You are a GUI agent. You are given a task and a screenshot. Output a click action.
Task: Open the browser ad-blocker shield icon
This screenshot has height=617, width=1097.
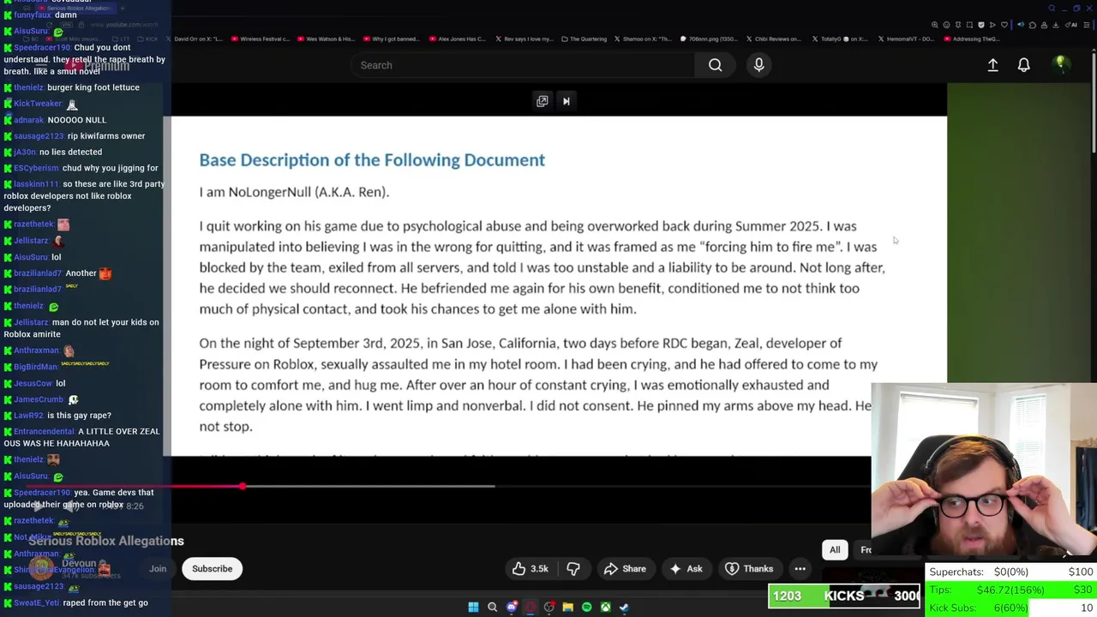981,25
